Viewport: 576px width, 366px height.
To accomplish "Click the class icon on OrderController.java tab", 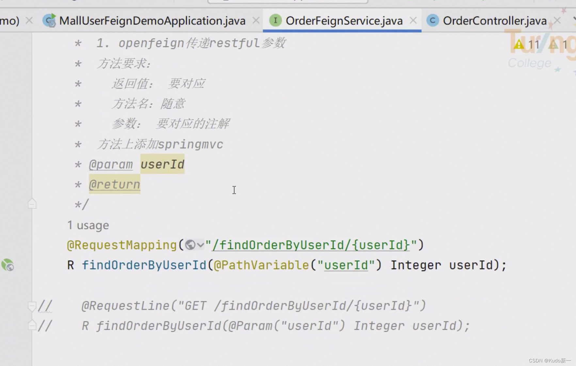I will pos(433,20).
